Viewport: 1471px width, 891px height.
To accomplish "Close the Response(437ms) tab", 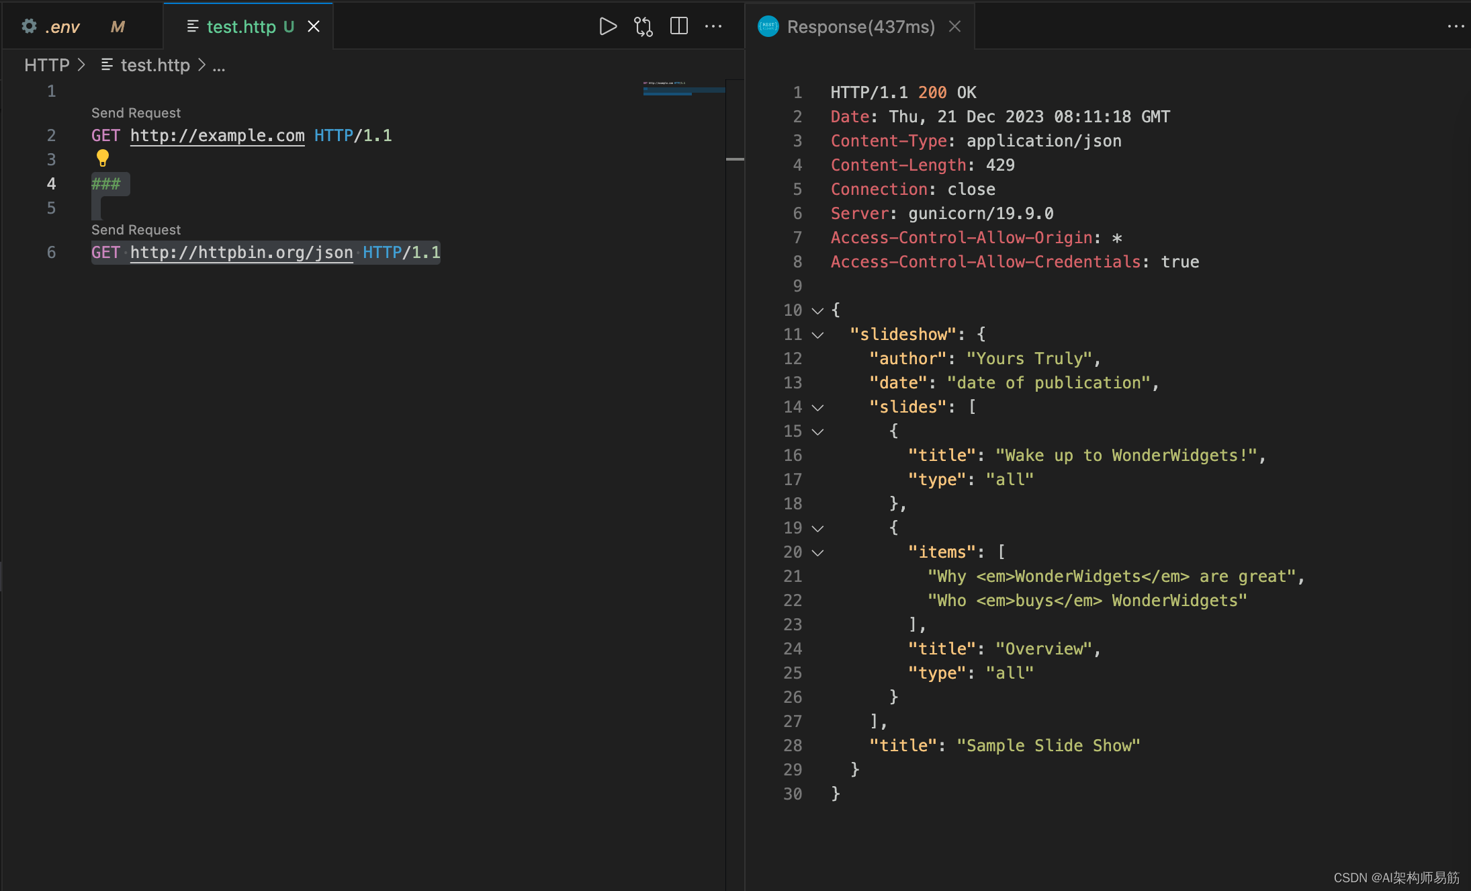I will (x=954, y=26).
